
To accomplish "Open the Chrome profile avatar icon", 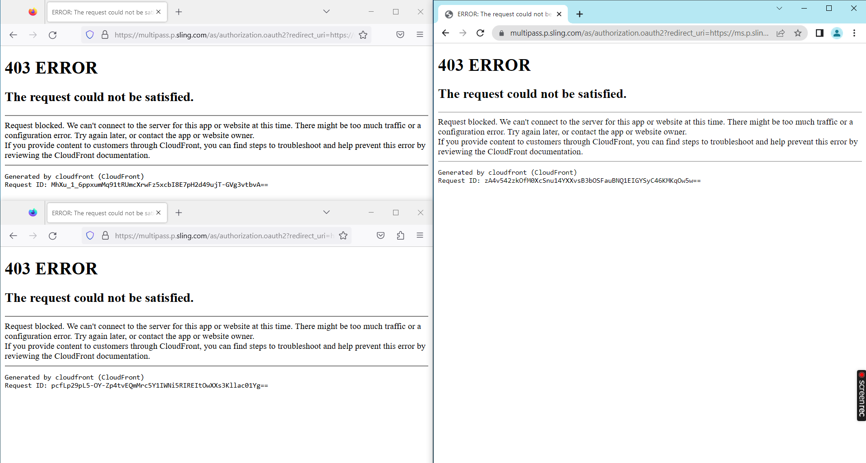I will (x=837, y=33).
